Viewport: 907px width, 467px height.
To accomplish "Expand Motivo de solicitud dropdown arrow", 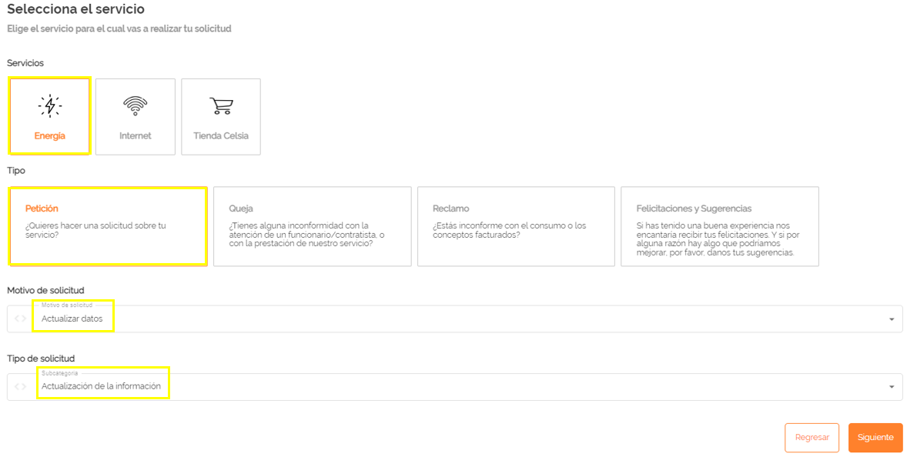I will 891,319.
